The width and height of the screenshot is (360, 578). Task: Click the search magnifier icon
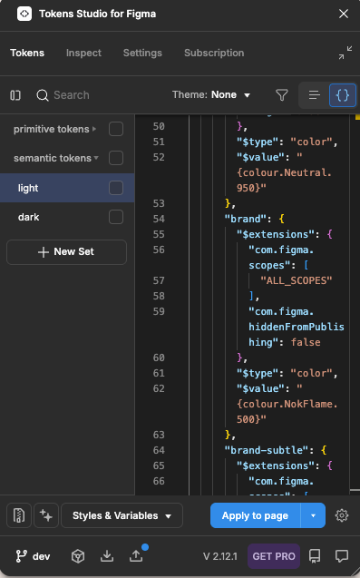click(x=43, y=95)
